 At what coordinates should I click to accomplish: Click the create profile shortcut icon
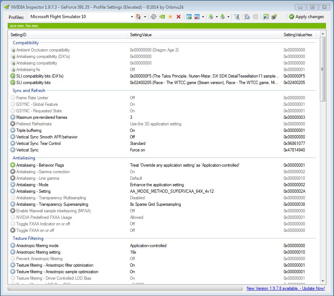click(x=266, y=17)
